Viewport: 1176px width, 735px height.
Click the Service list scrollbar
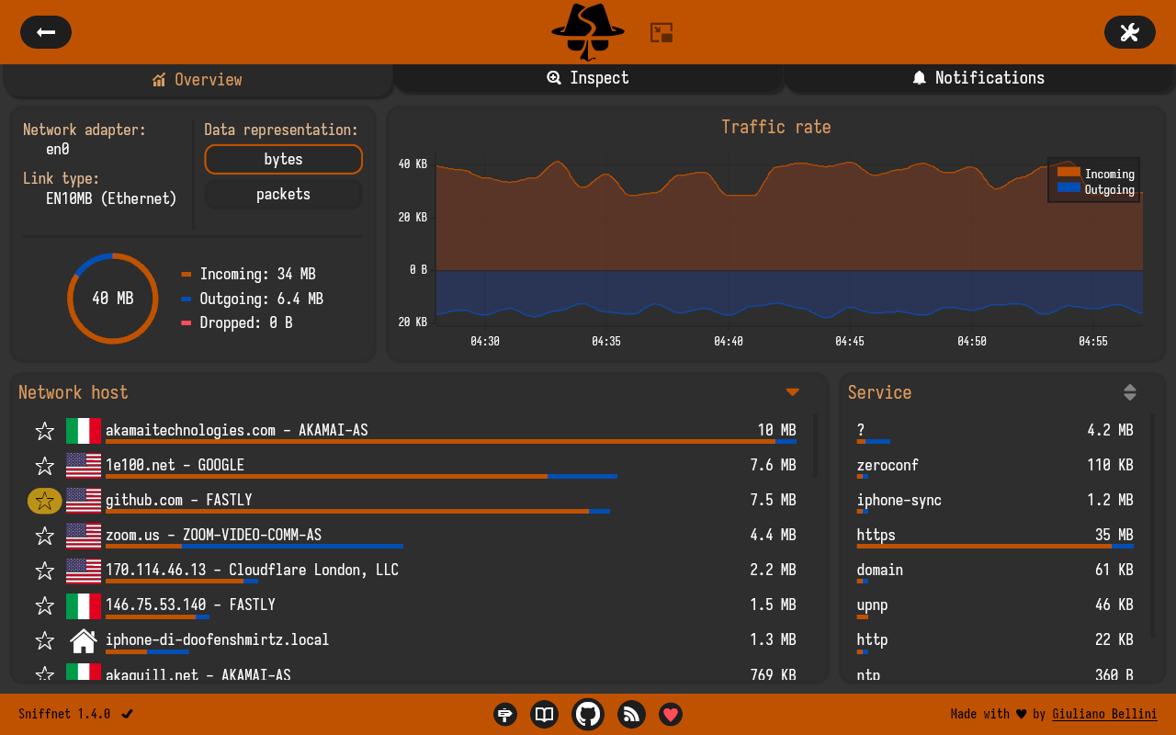pyautogui.click(x=1153, y=524)
